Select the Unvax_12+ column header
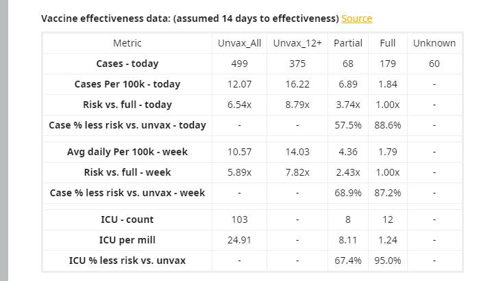The width and height of the screenshot is (481, 281). click(x=297, y=43)
